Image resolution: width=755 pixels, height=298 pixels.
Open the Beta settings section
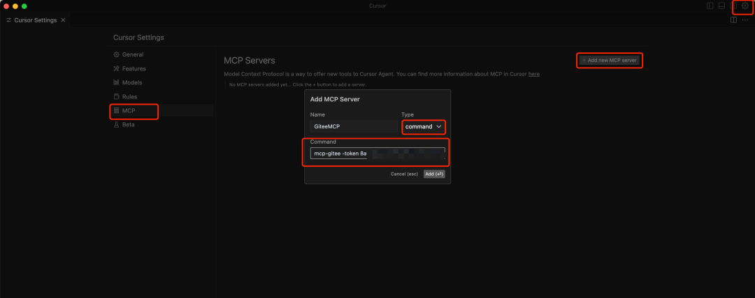click(x=128, y=124)
